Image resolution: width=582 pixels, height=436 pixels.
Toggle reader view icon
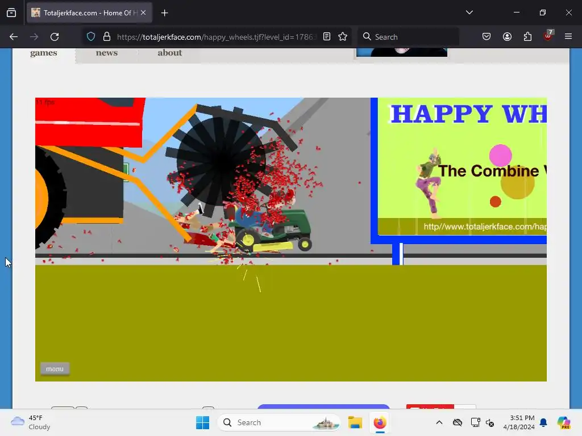point(327,36)
